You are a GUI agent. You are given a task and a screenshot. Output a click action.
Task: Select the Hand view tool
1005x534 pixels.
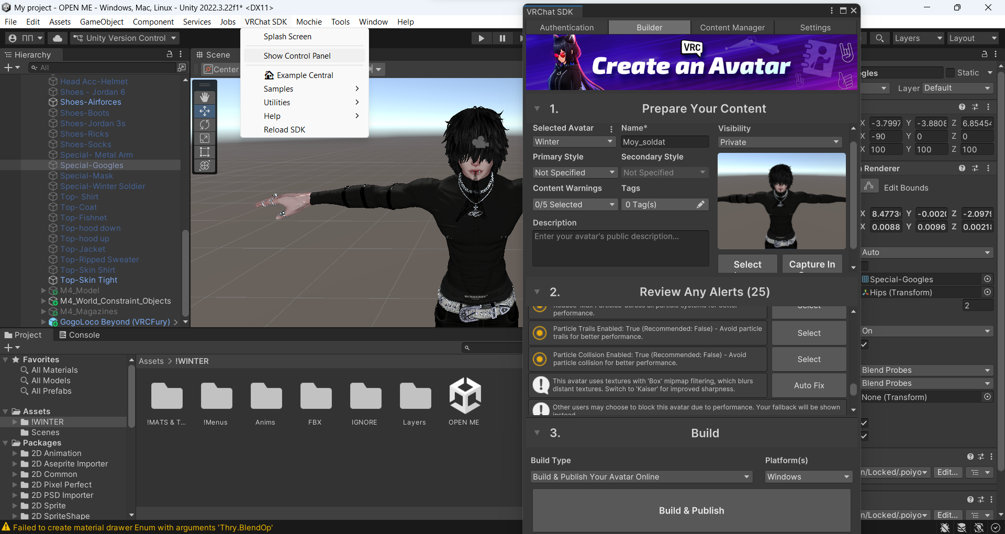point(205,97)
